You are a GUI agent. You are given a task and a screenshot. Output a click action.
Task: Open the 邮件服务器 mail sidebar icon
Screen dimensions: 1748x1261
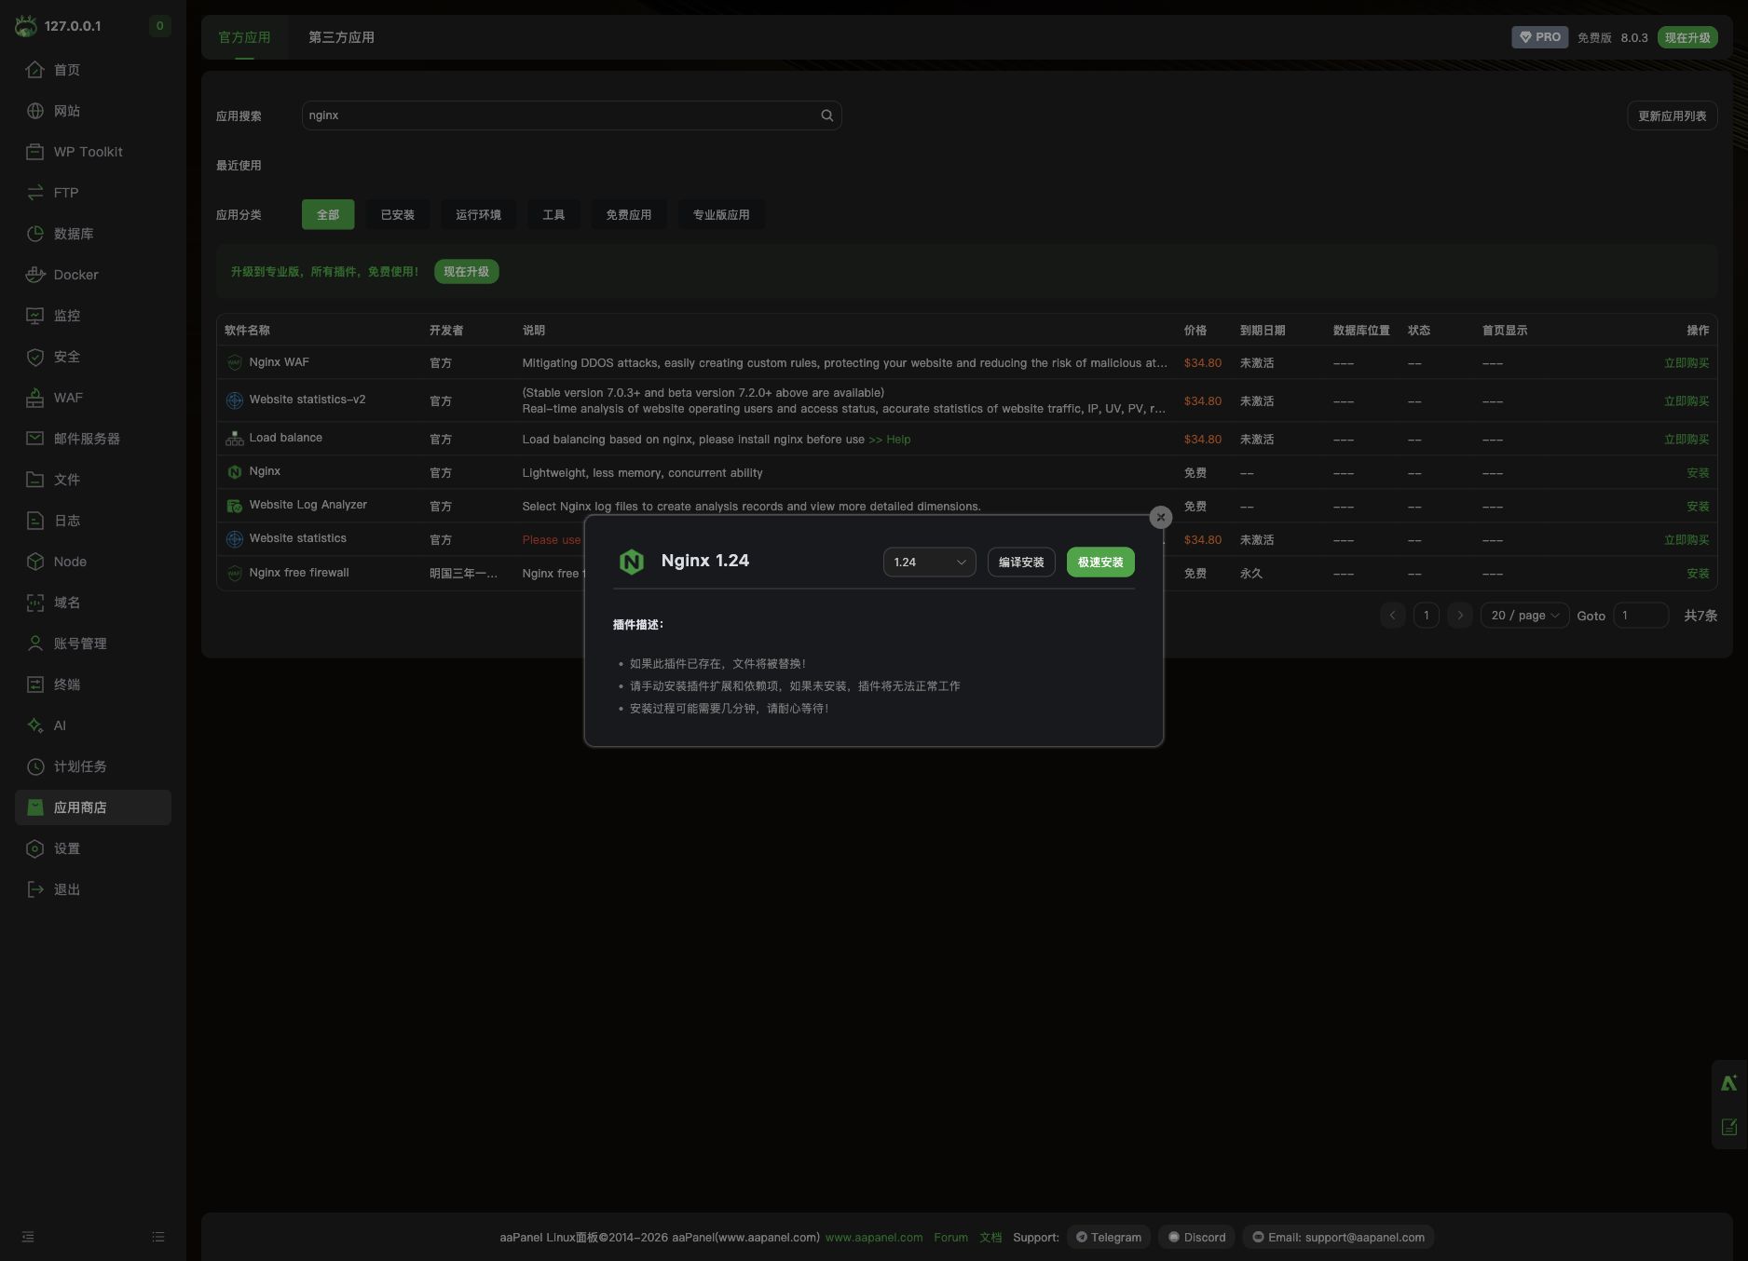[35, 439]
